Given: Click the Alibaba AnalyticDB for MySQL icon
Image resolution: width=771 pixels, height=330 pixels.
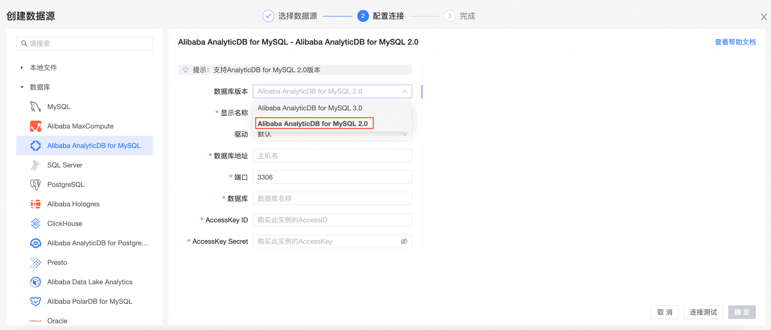Looking at the screenshot, I should coord(36,146).
